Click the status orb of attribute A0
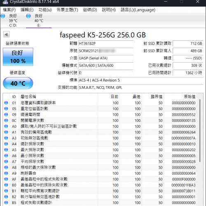 click(x=6, y=126)
